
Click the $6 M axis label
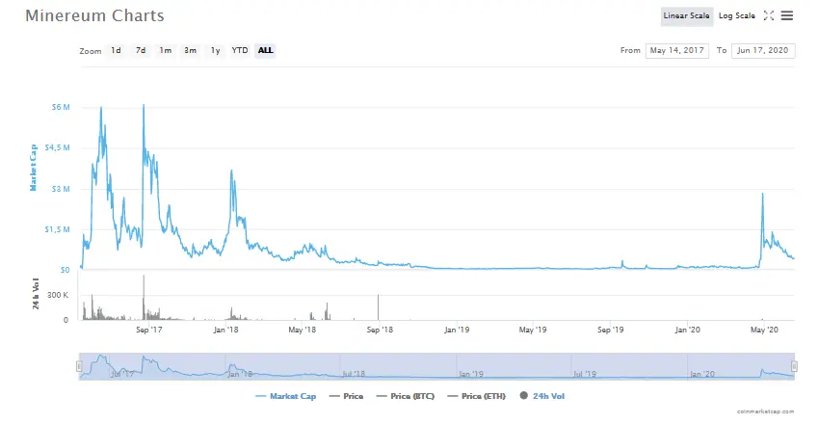[60, 107]
